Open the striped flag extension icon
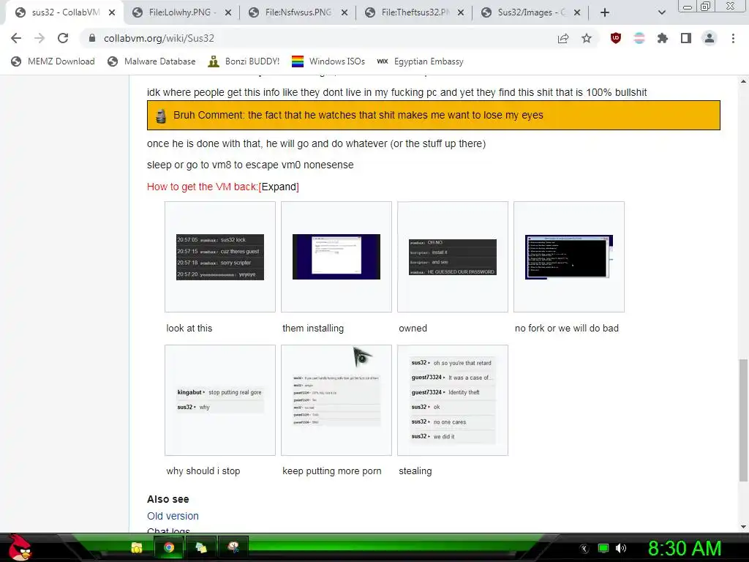The height and width of the screenshot is (562, 749). (639, 38)
